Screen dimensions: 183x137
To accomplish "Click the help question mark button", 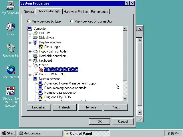I will coord(127,3).
